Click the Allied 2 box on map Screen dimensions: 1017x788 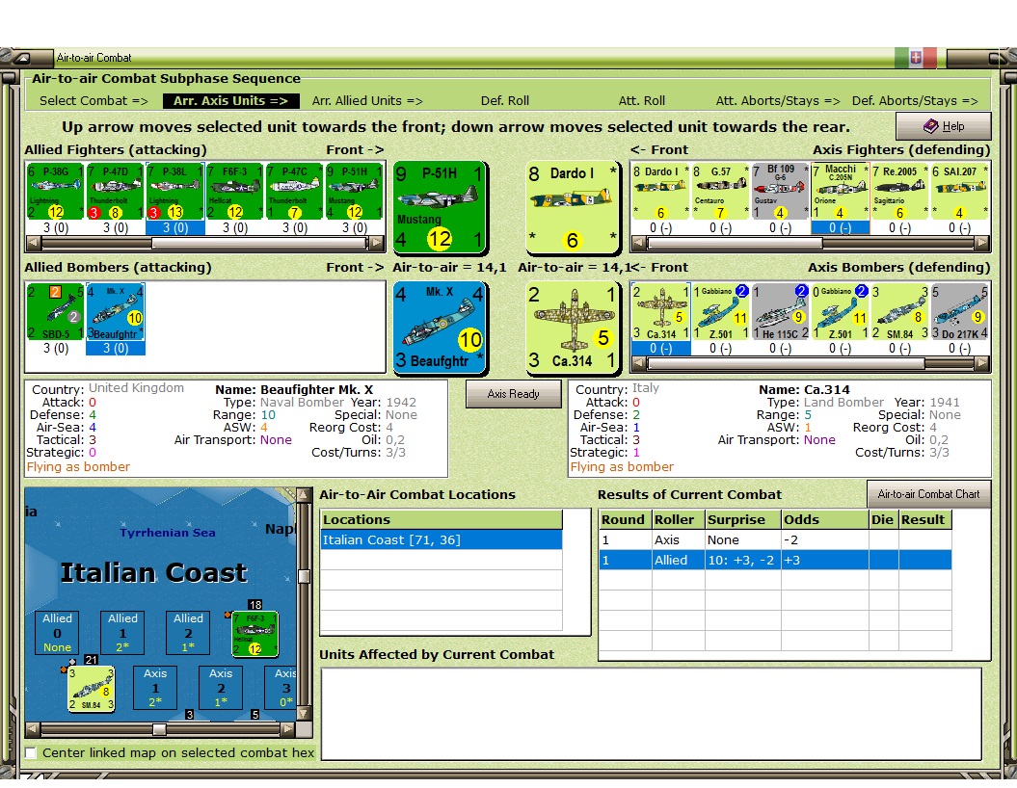[x=188, y=633]
